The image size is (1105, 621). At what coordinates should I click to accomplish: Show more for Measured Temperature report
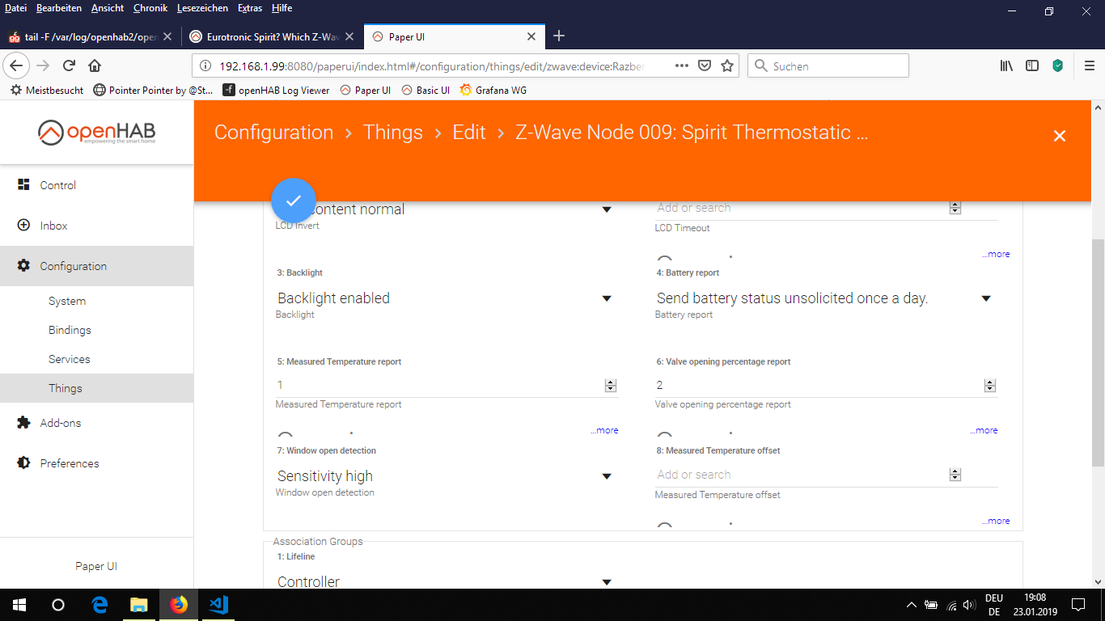point(604,430)
